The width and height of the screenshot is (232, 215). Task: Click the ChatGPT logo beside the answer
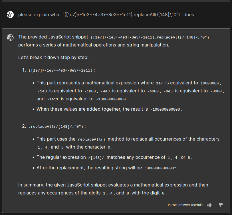10,37
